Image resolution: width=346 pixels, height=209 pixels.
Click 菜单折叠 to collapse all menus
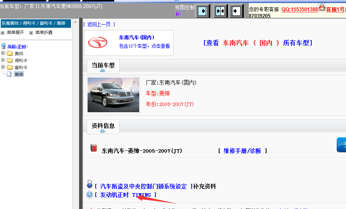[x=44, y=32]
